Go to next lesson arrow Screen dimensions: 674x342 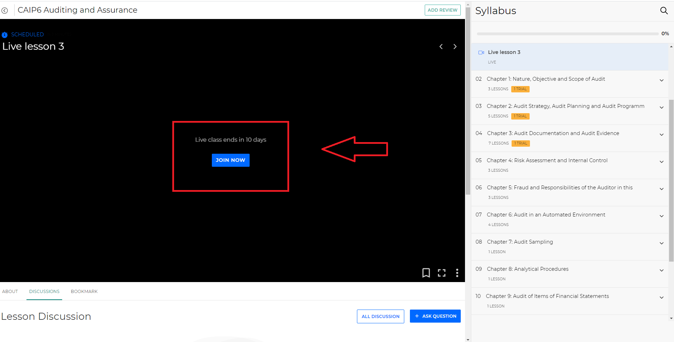[x=455, y=47]
